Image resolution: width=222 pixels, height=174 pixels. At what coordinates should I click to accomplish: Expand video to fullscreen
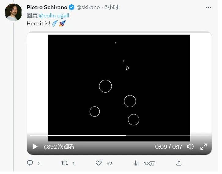203,147
